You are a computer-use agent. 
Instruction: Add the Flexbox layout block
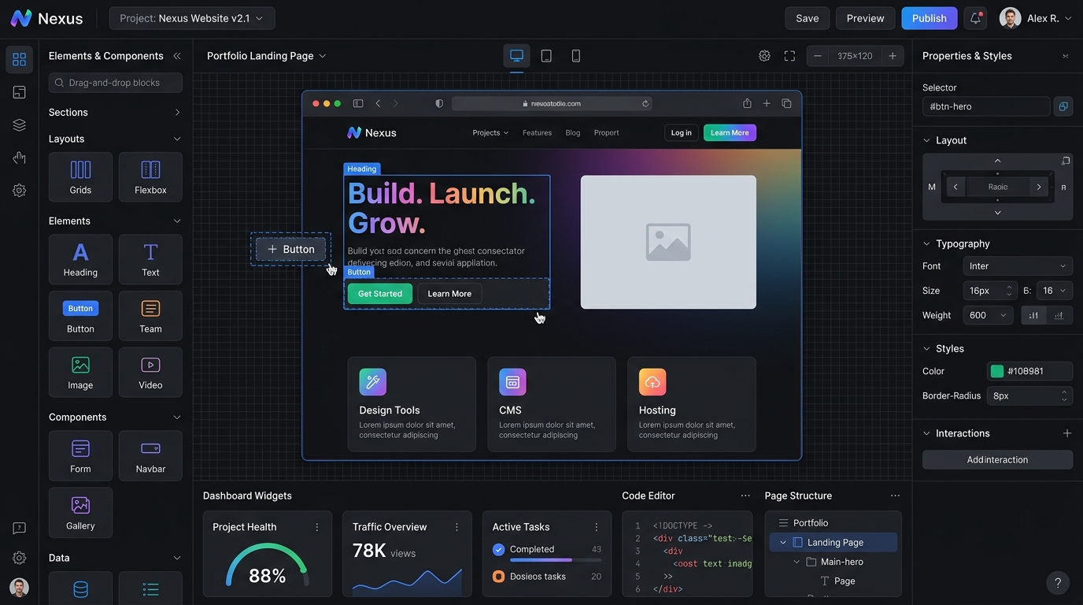point(150,177)
